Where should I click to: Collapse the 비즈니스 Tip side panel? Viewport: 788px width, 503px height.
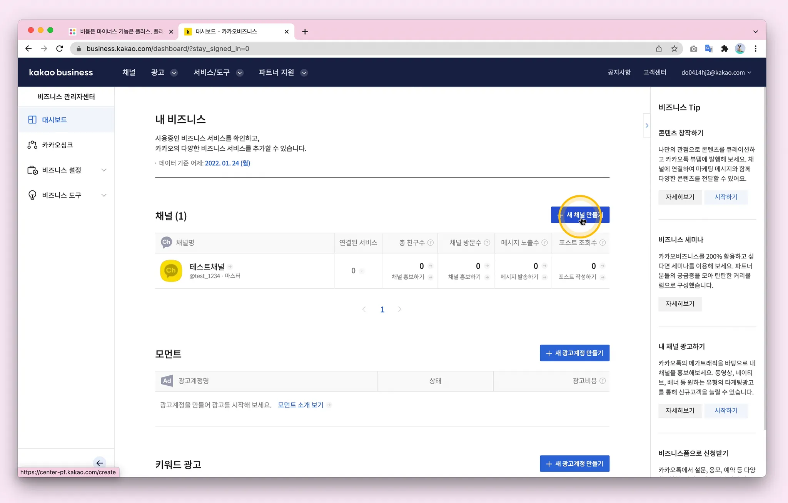(x=647, y=125)
